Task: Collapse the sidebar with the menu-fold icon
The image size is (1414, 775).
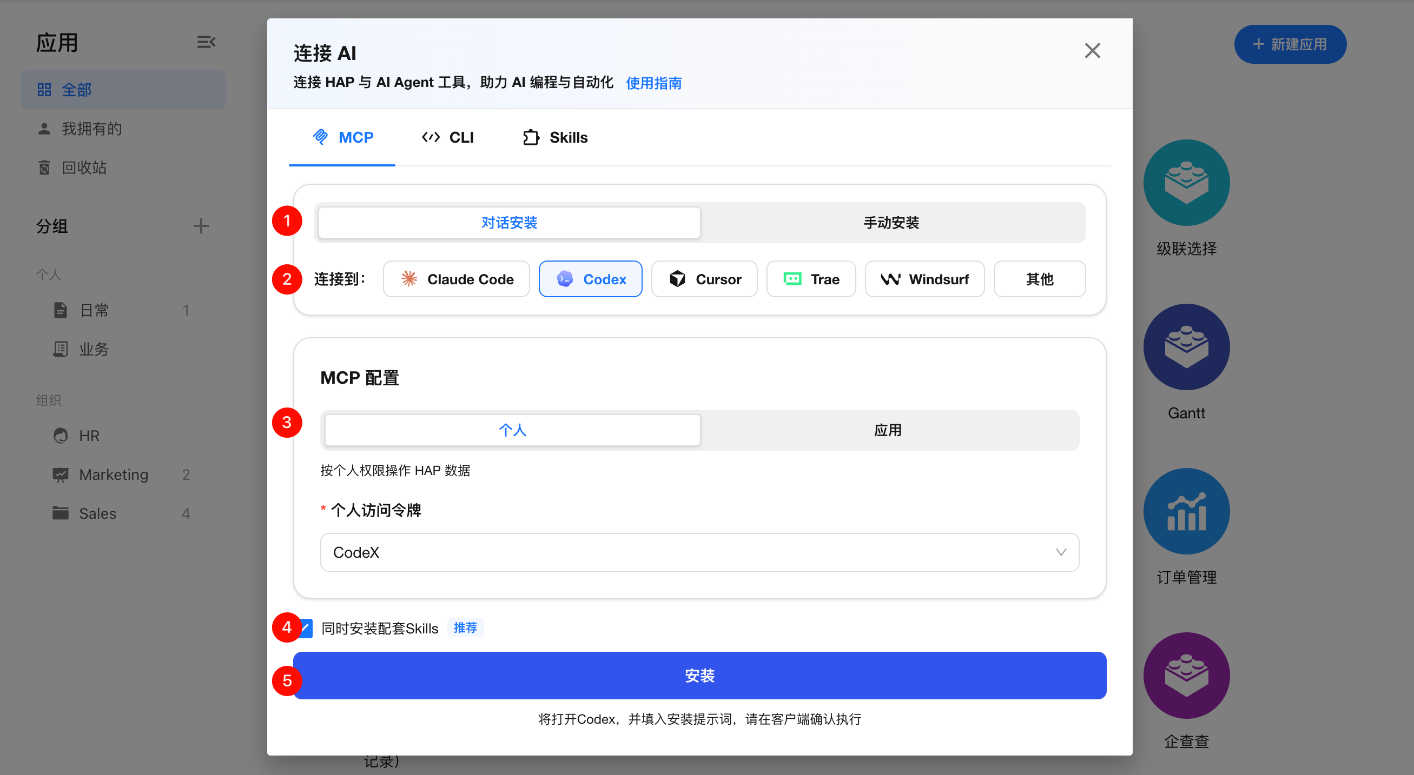Action: tap(206, 42)
